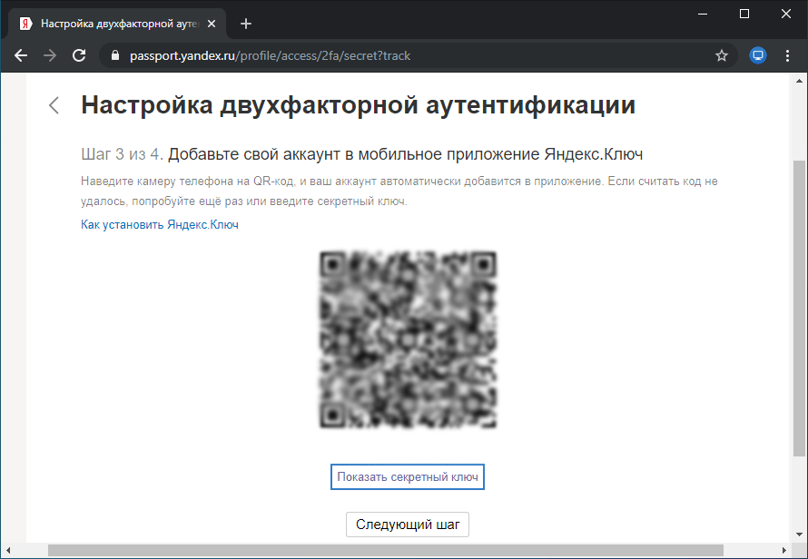Click the heading Настройка двухфакторной аутентификации
The image size is (808, 559).
click(x=358, y=105)
